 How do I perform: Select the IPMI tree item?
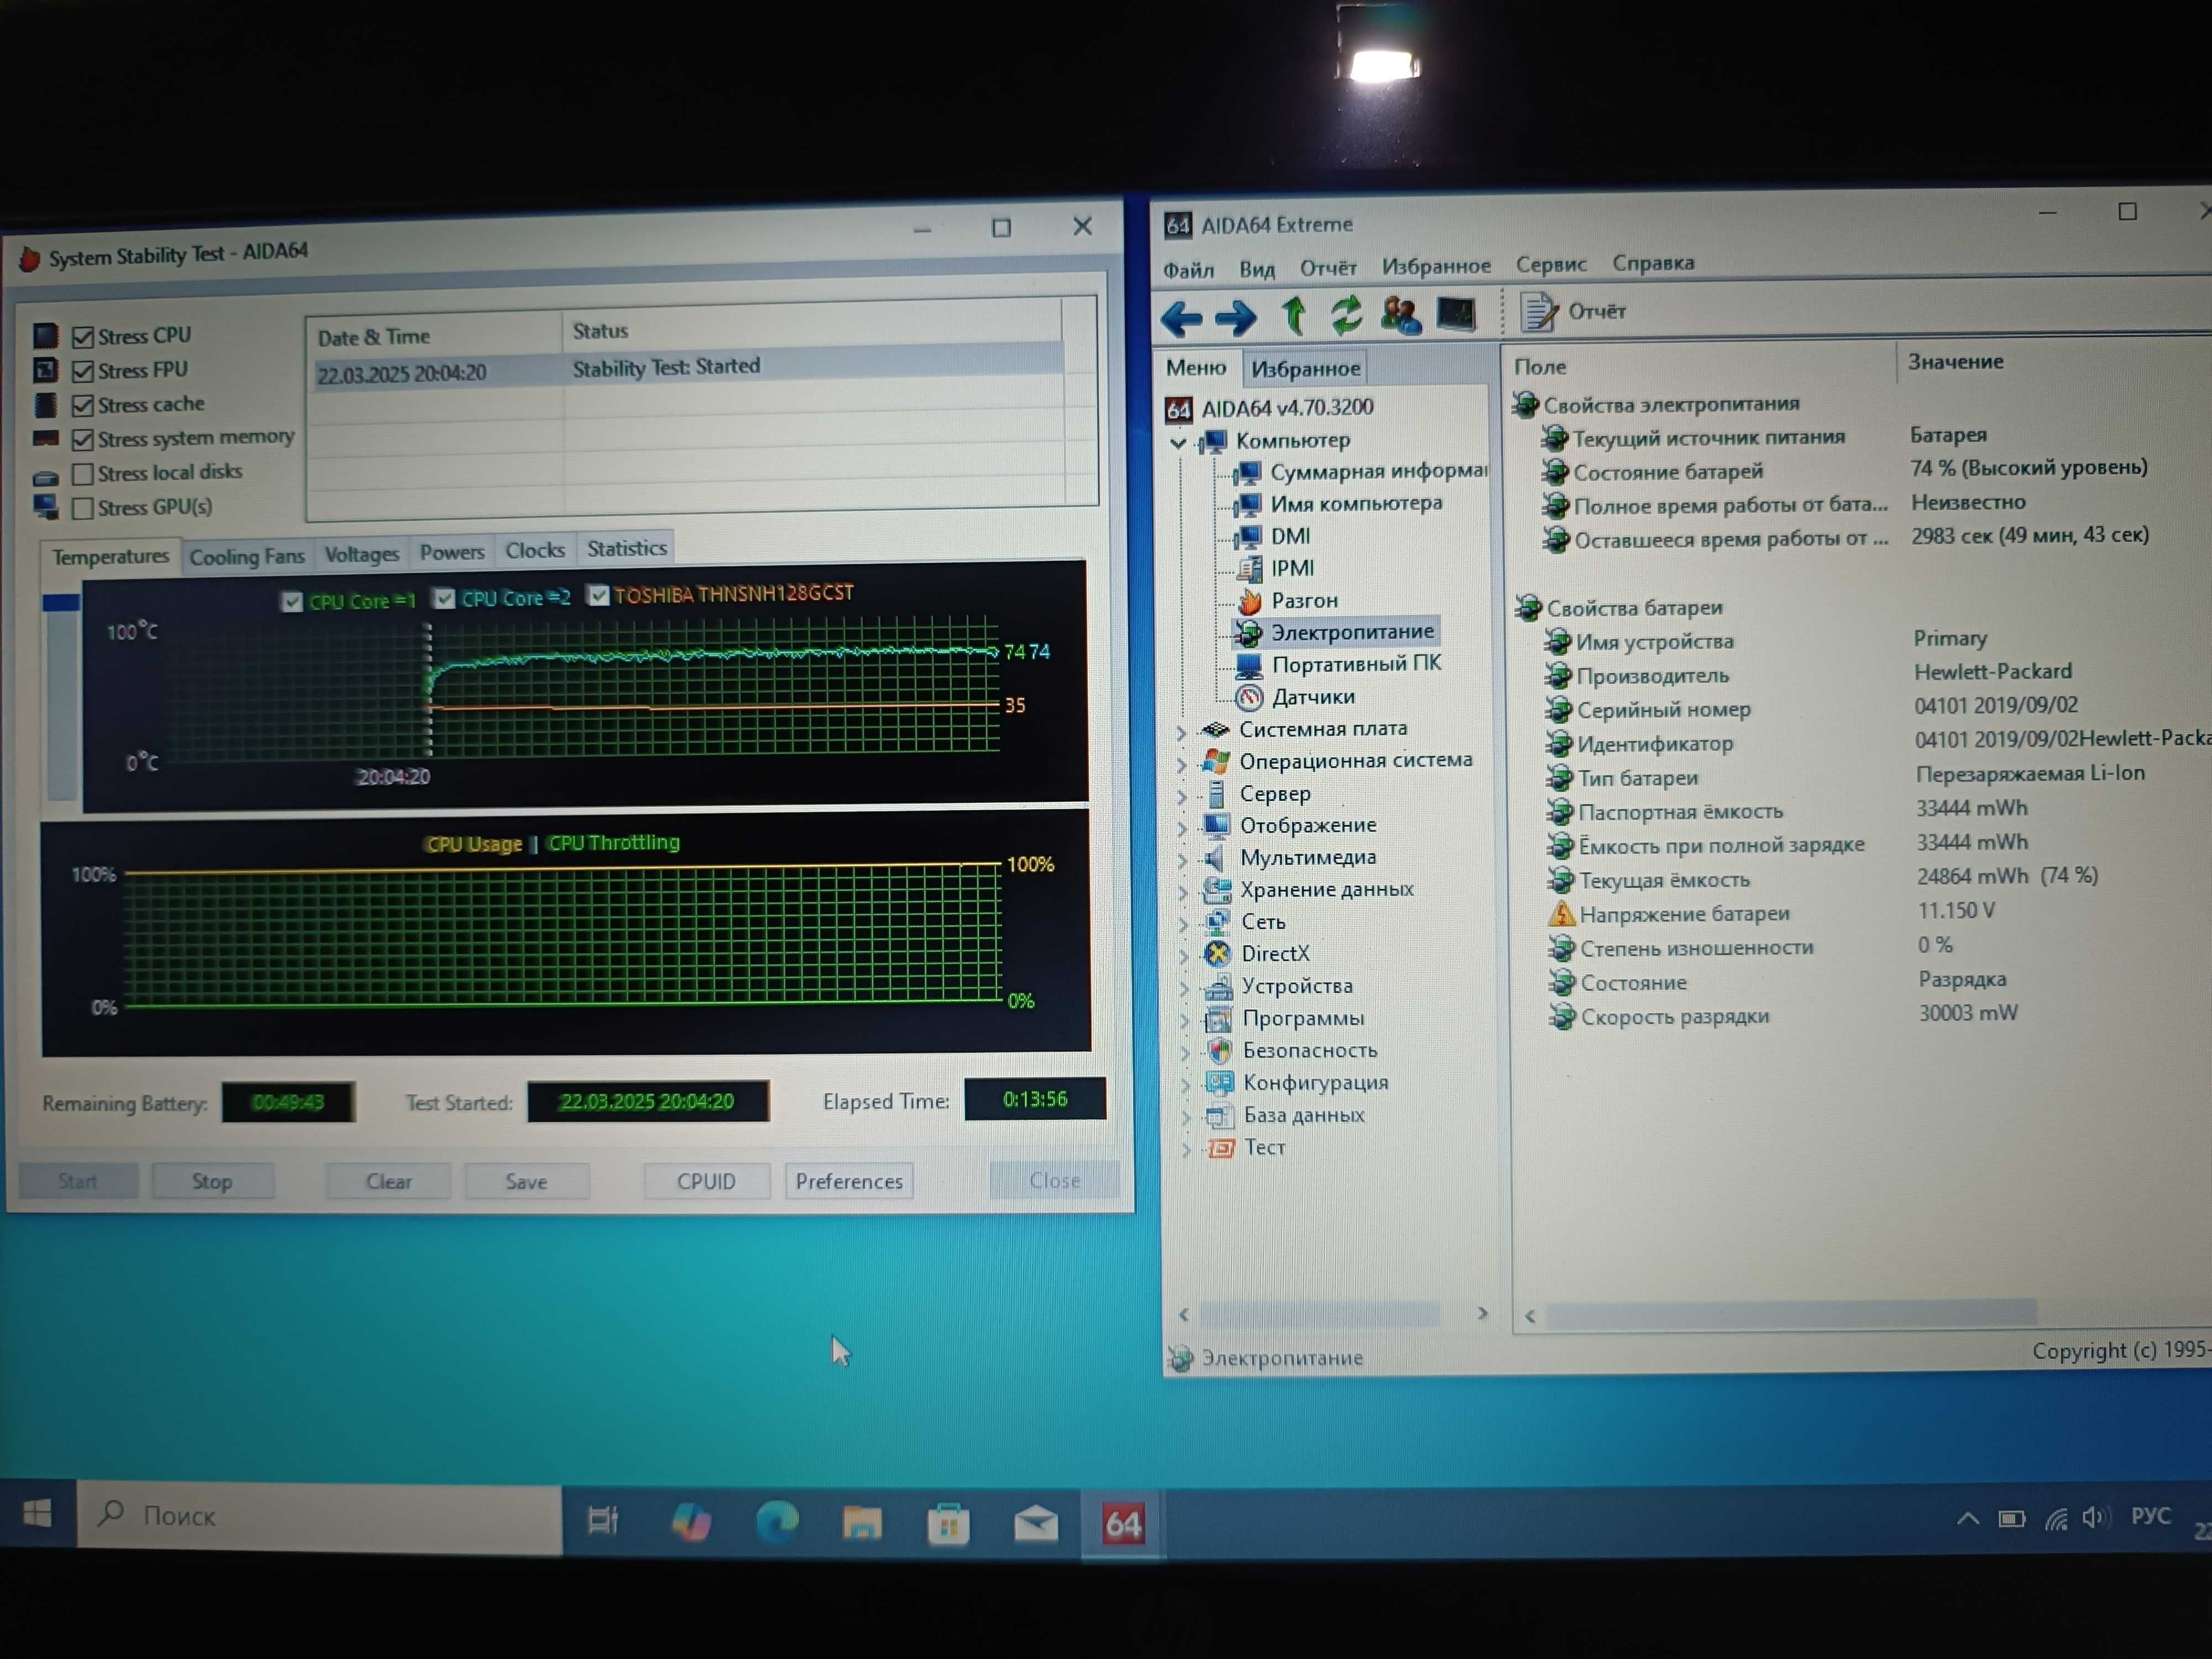tap(1292, 568)
